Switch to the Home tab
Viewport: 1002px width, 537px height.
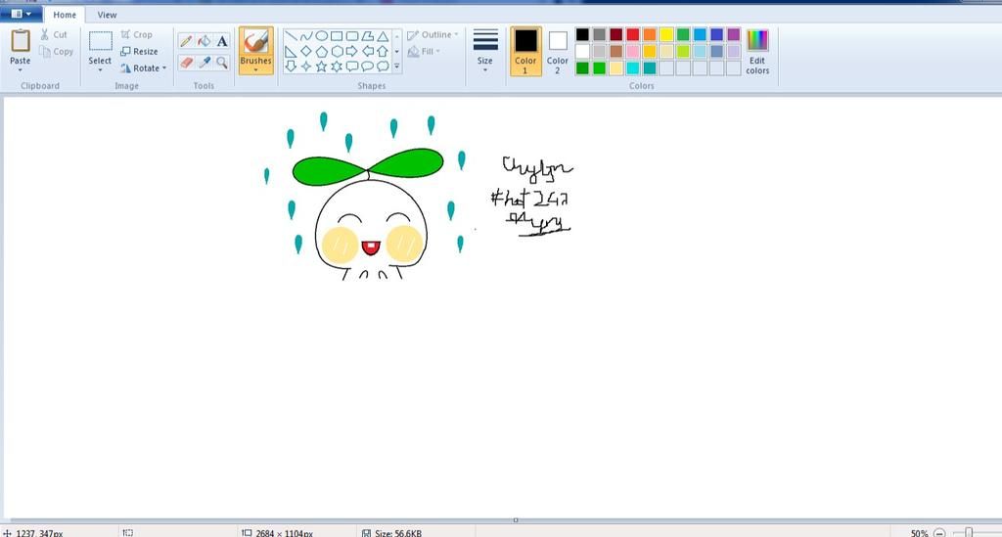tap(65, 14)
